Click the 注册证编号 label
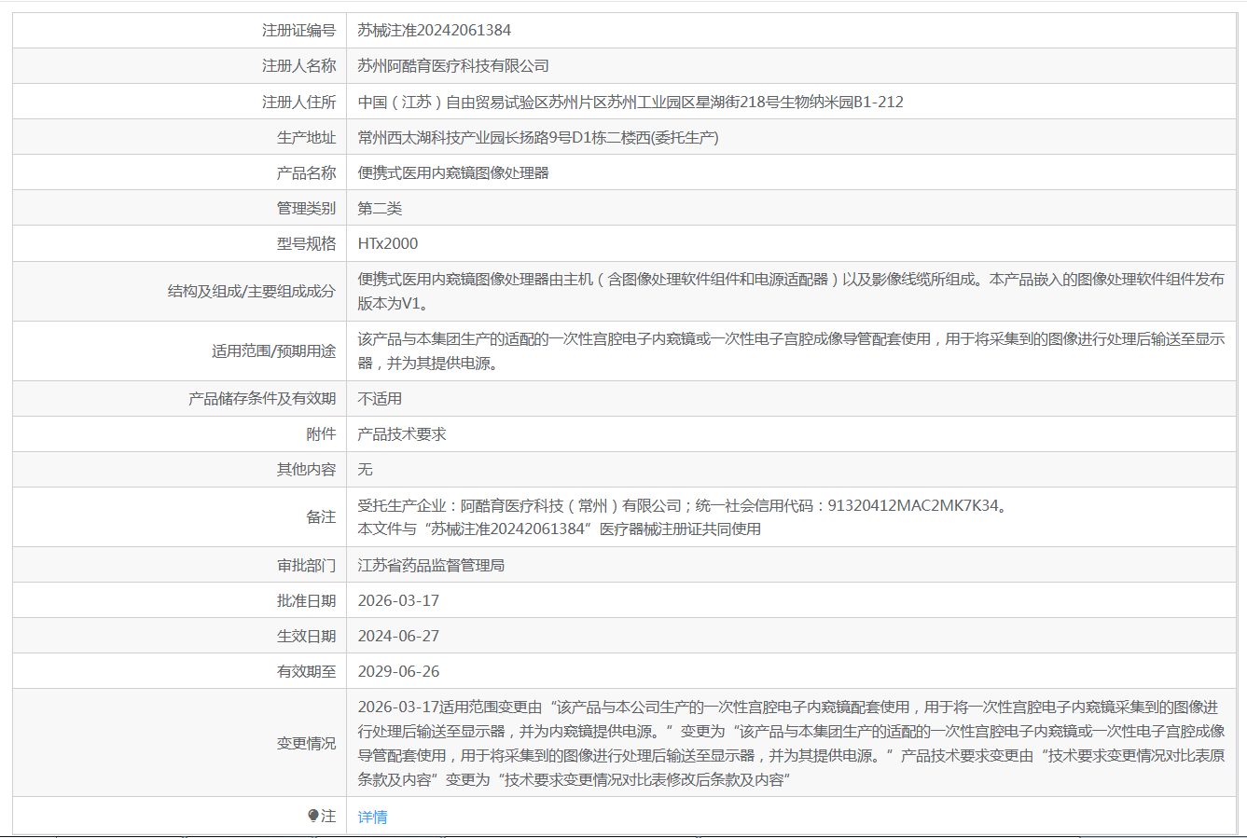The height and width of the screenshot is (838, 1247). [298, 30]
